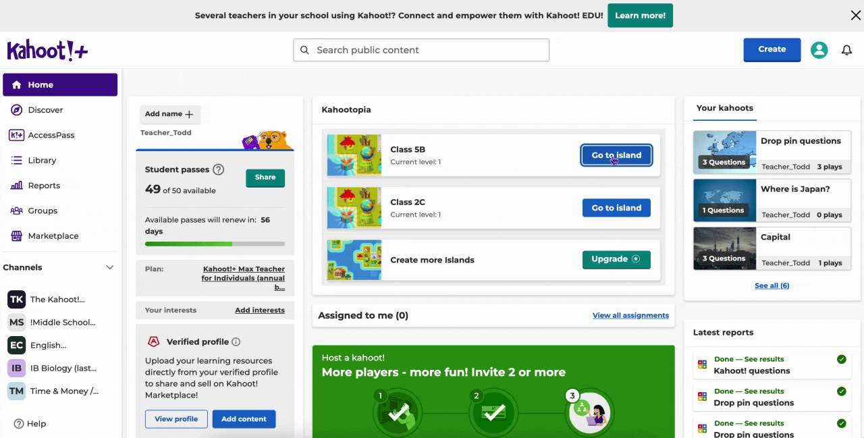Dismiss the Kahoot! EDU banner

pos(855,16)
